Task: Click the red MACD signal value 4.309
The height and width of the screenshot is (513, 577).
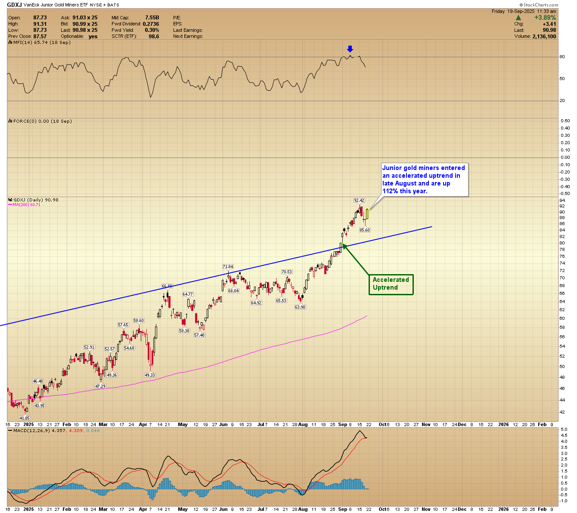Action: pos(76,430)
